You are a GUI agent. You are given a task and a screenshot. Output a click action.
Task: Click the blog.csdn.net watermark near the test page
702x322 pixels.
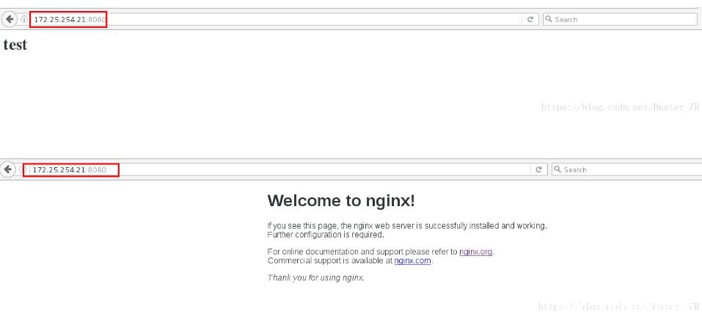pyautogui.click(x=620, y=107)
